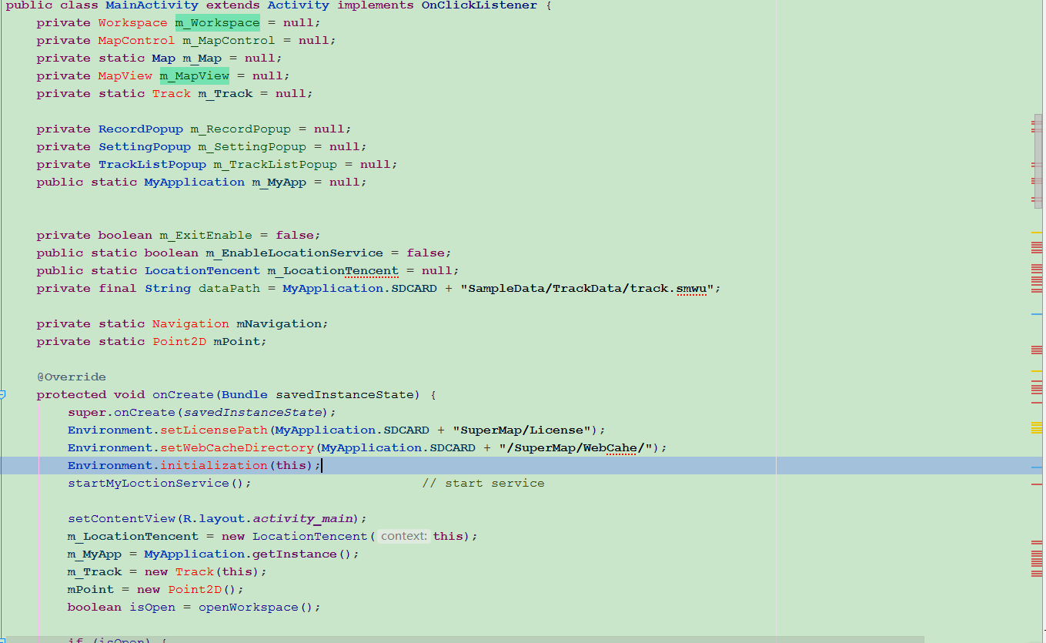Click the highlighted m_MapView field name
This screenshot has height=643, width=1046.
pos(194,76)
